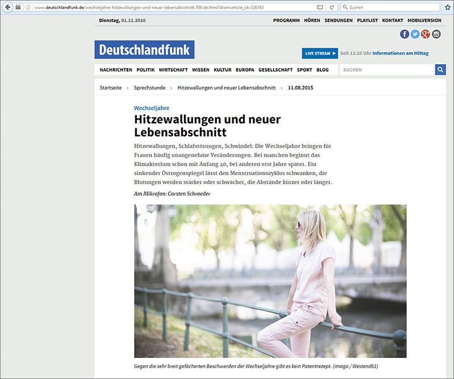
Task: Open the SENDUNGEN menu item
Action: [339, 20]
